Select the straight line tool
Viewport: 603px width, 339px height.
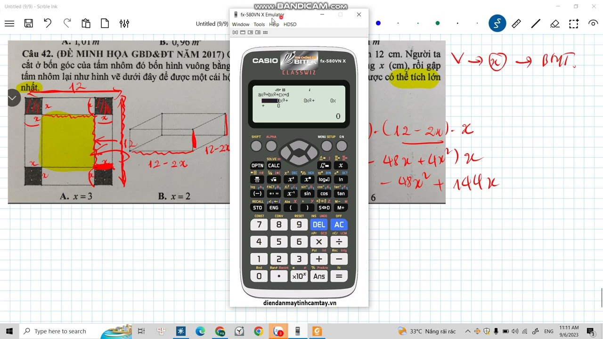pos(536,24)
